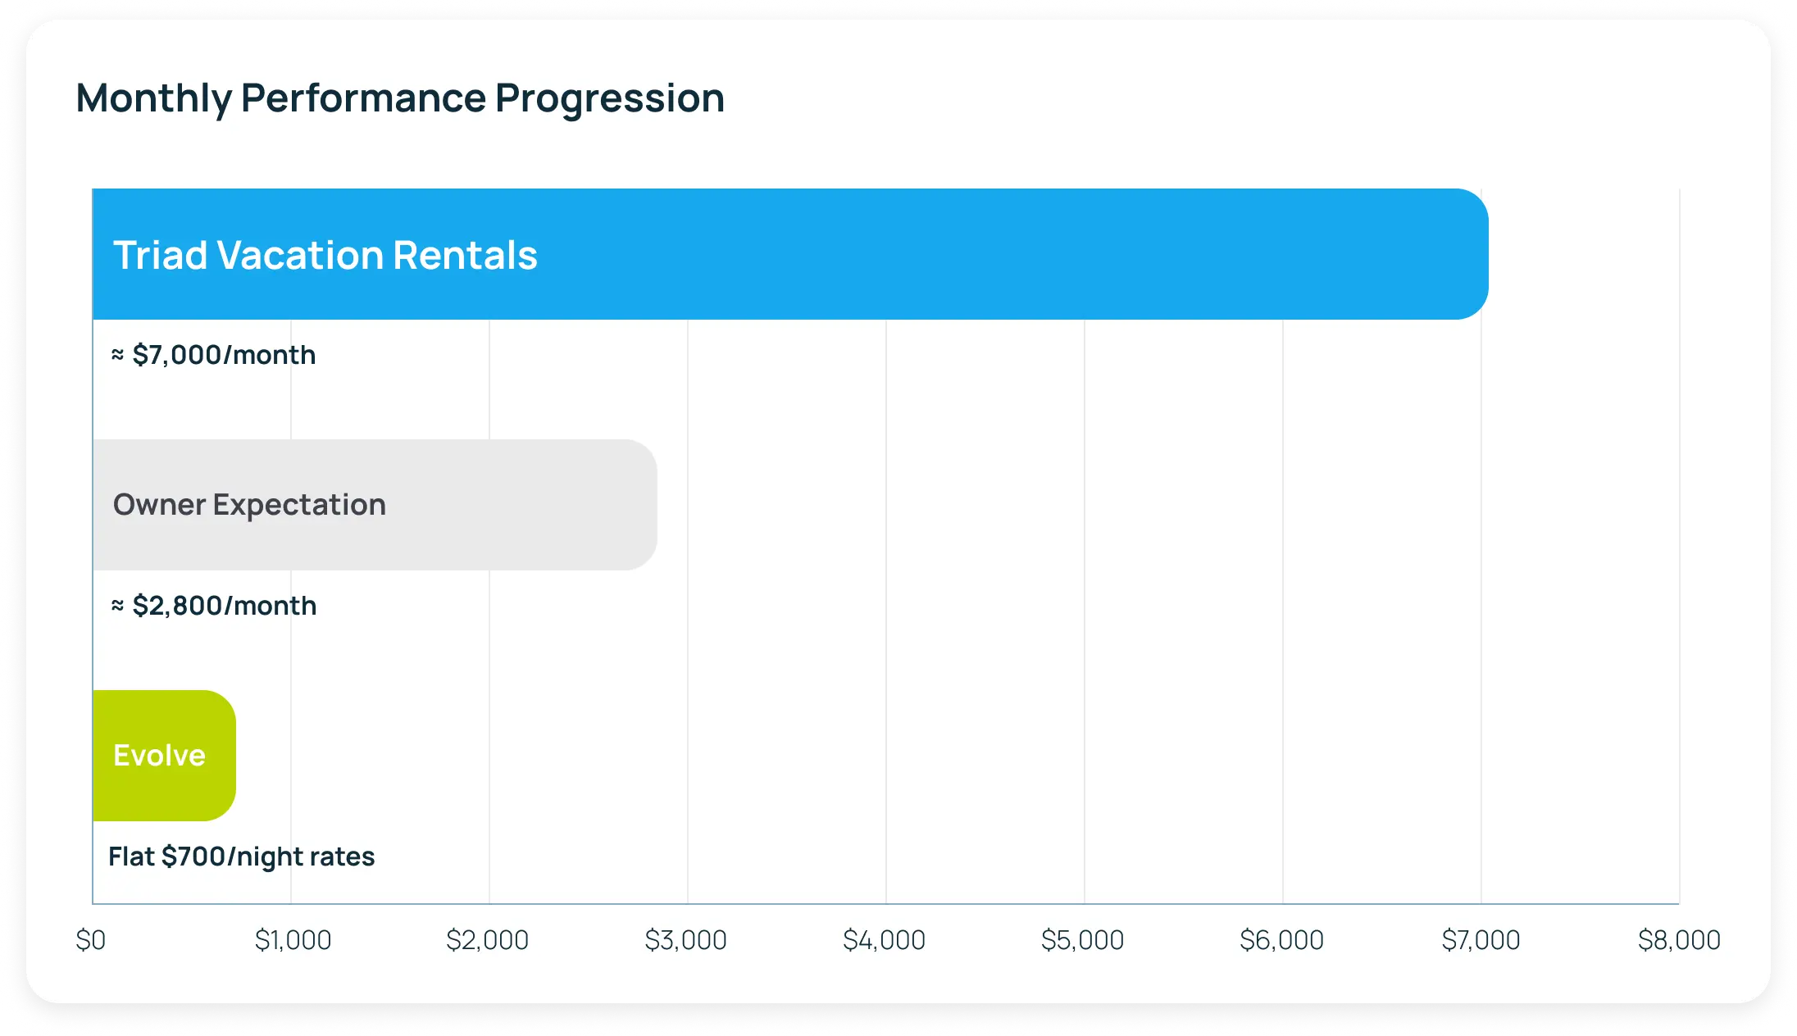Click the Owner Expectation text

(x=249, y=505)
